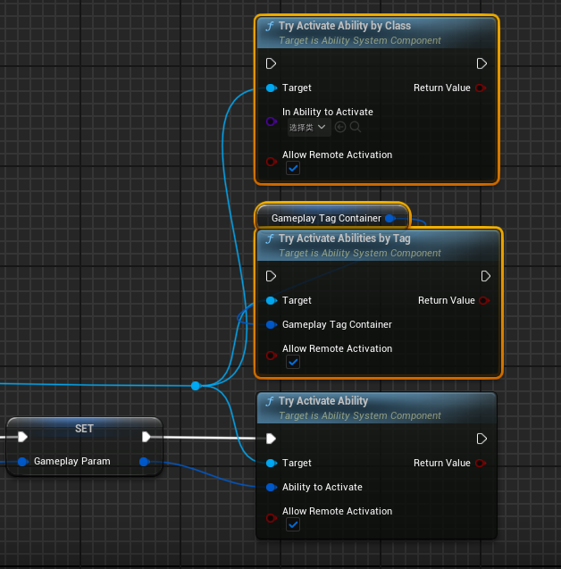Click the Ability to Activate input pin
This screenshot has width=561, height=569.
pos(272,487)
